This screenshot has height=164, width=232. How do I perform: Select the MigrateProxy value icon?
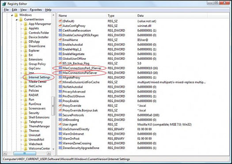click(60, 77)
